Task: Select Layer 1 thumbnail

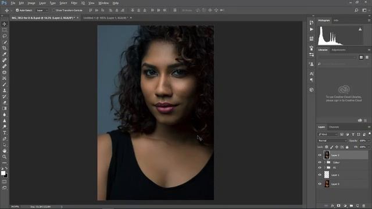Action: click(327, 175)
